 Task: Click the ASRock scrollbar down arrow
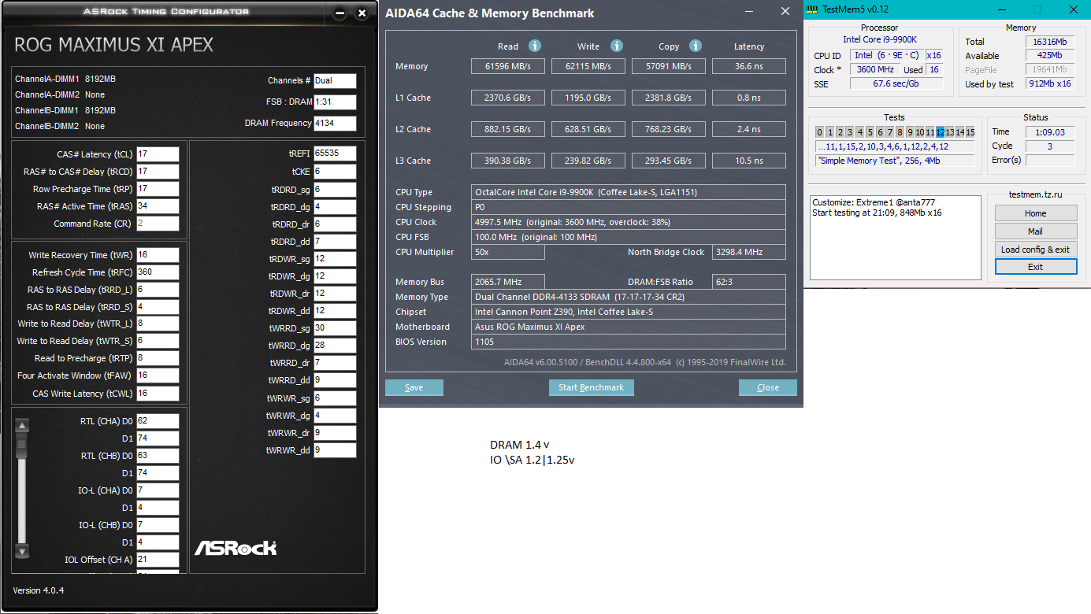22,551
